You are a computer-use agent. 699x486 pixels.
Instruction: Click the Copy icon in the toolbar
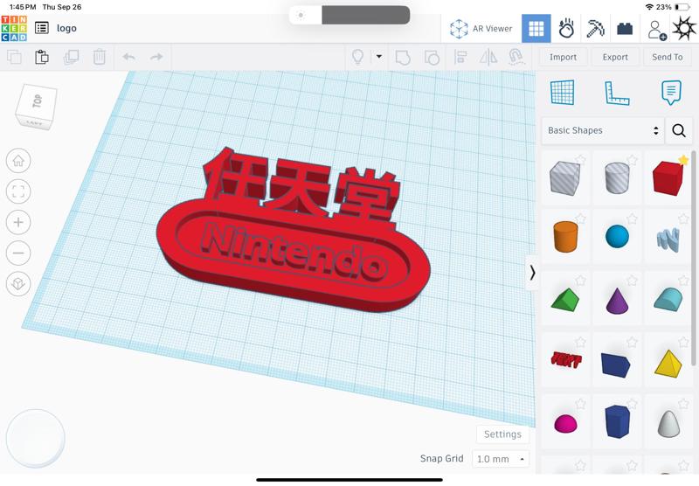14,57
